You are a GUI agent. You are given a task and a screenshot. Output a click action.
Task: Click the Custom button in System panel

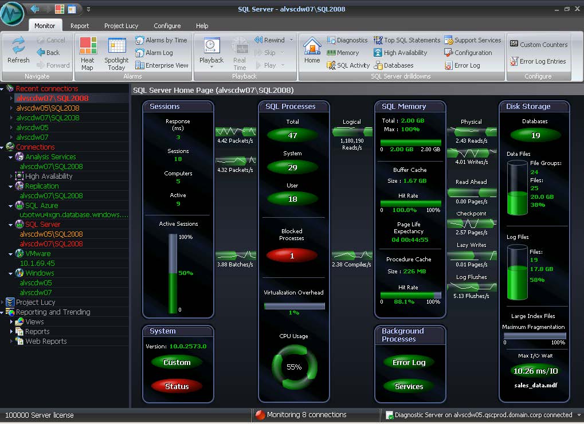(x=177, y=362)
